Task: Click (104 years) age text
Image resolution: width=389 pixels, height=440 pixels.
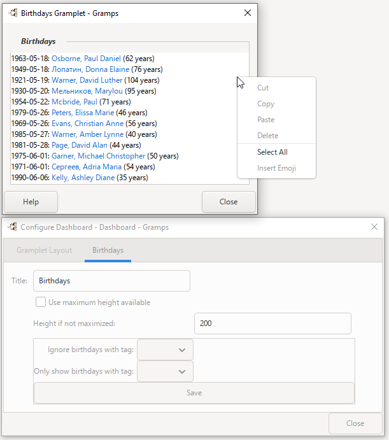Action: tap(142, 80)
